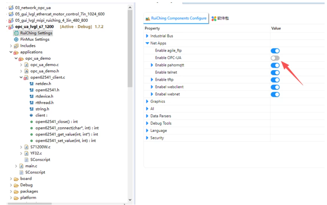Open the main.c file

pyautogui.click(x=30, y=166)
